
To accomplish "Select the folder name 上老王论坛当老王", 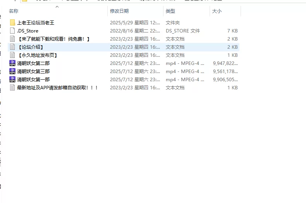I will (x=36, y=23).
